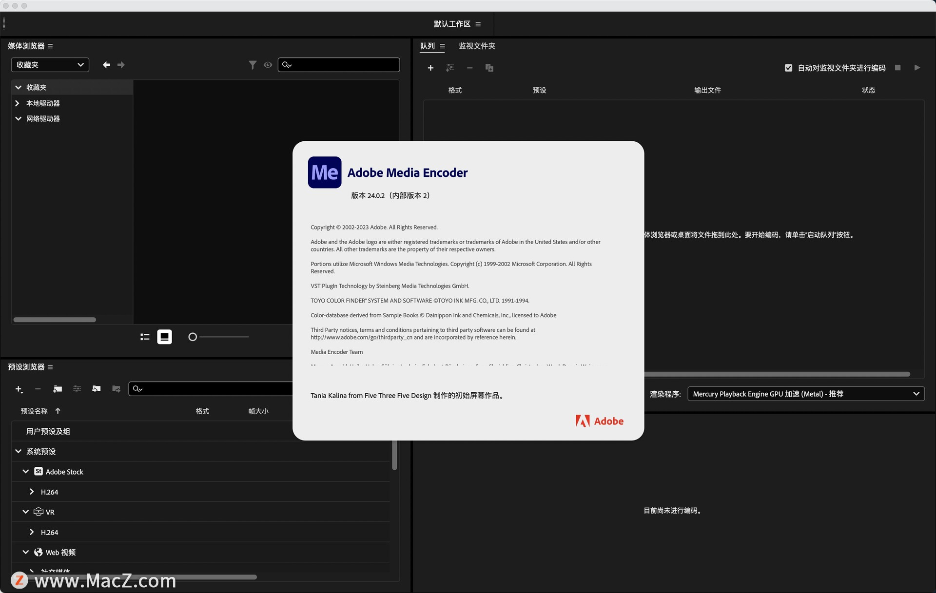
Task: Open the 默认工作区 workspace menu icon
Action: (478, 24)
